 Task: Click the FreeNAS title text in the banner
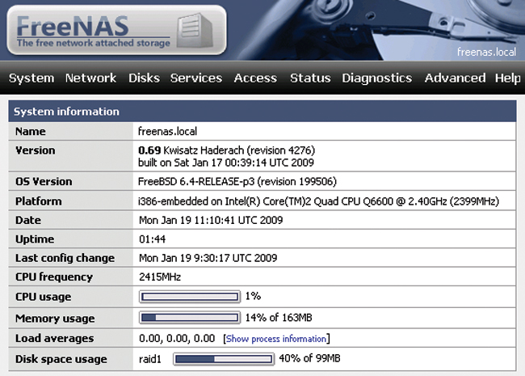click(73, 27)
